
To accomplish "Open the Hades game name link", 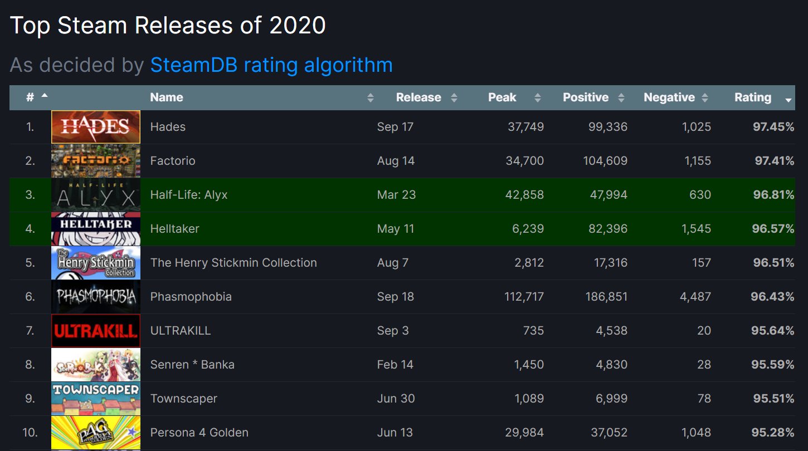I will [x=168, y=127].
